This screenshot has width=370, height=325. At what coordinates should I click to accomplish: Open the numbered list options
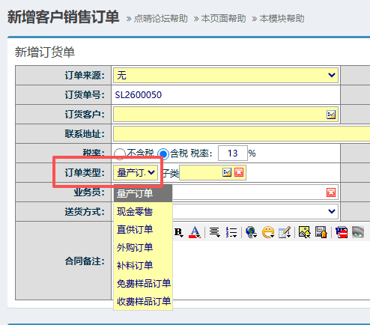(231, 232)
